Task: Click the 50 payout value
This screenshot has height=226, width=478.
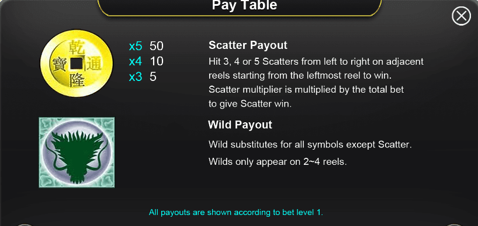Action: (157, 46)
